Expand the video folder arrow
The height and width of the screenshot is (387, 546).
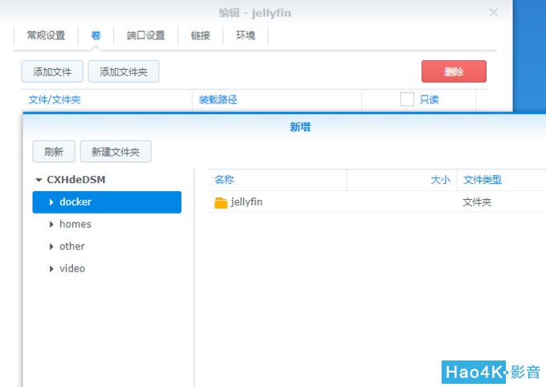[51, 269]
